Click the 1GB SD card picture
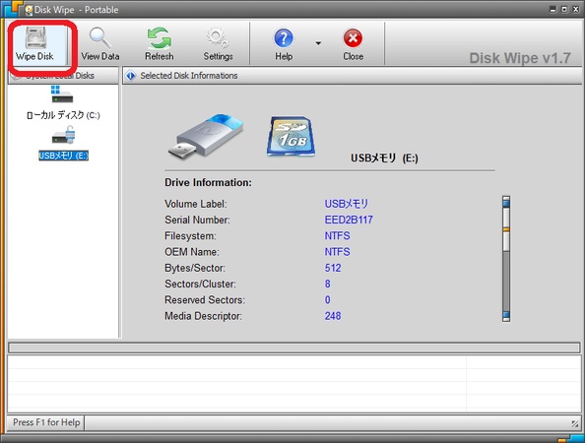The height and width of the screenshot is (443, 585). 291,136
